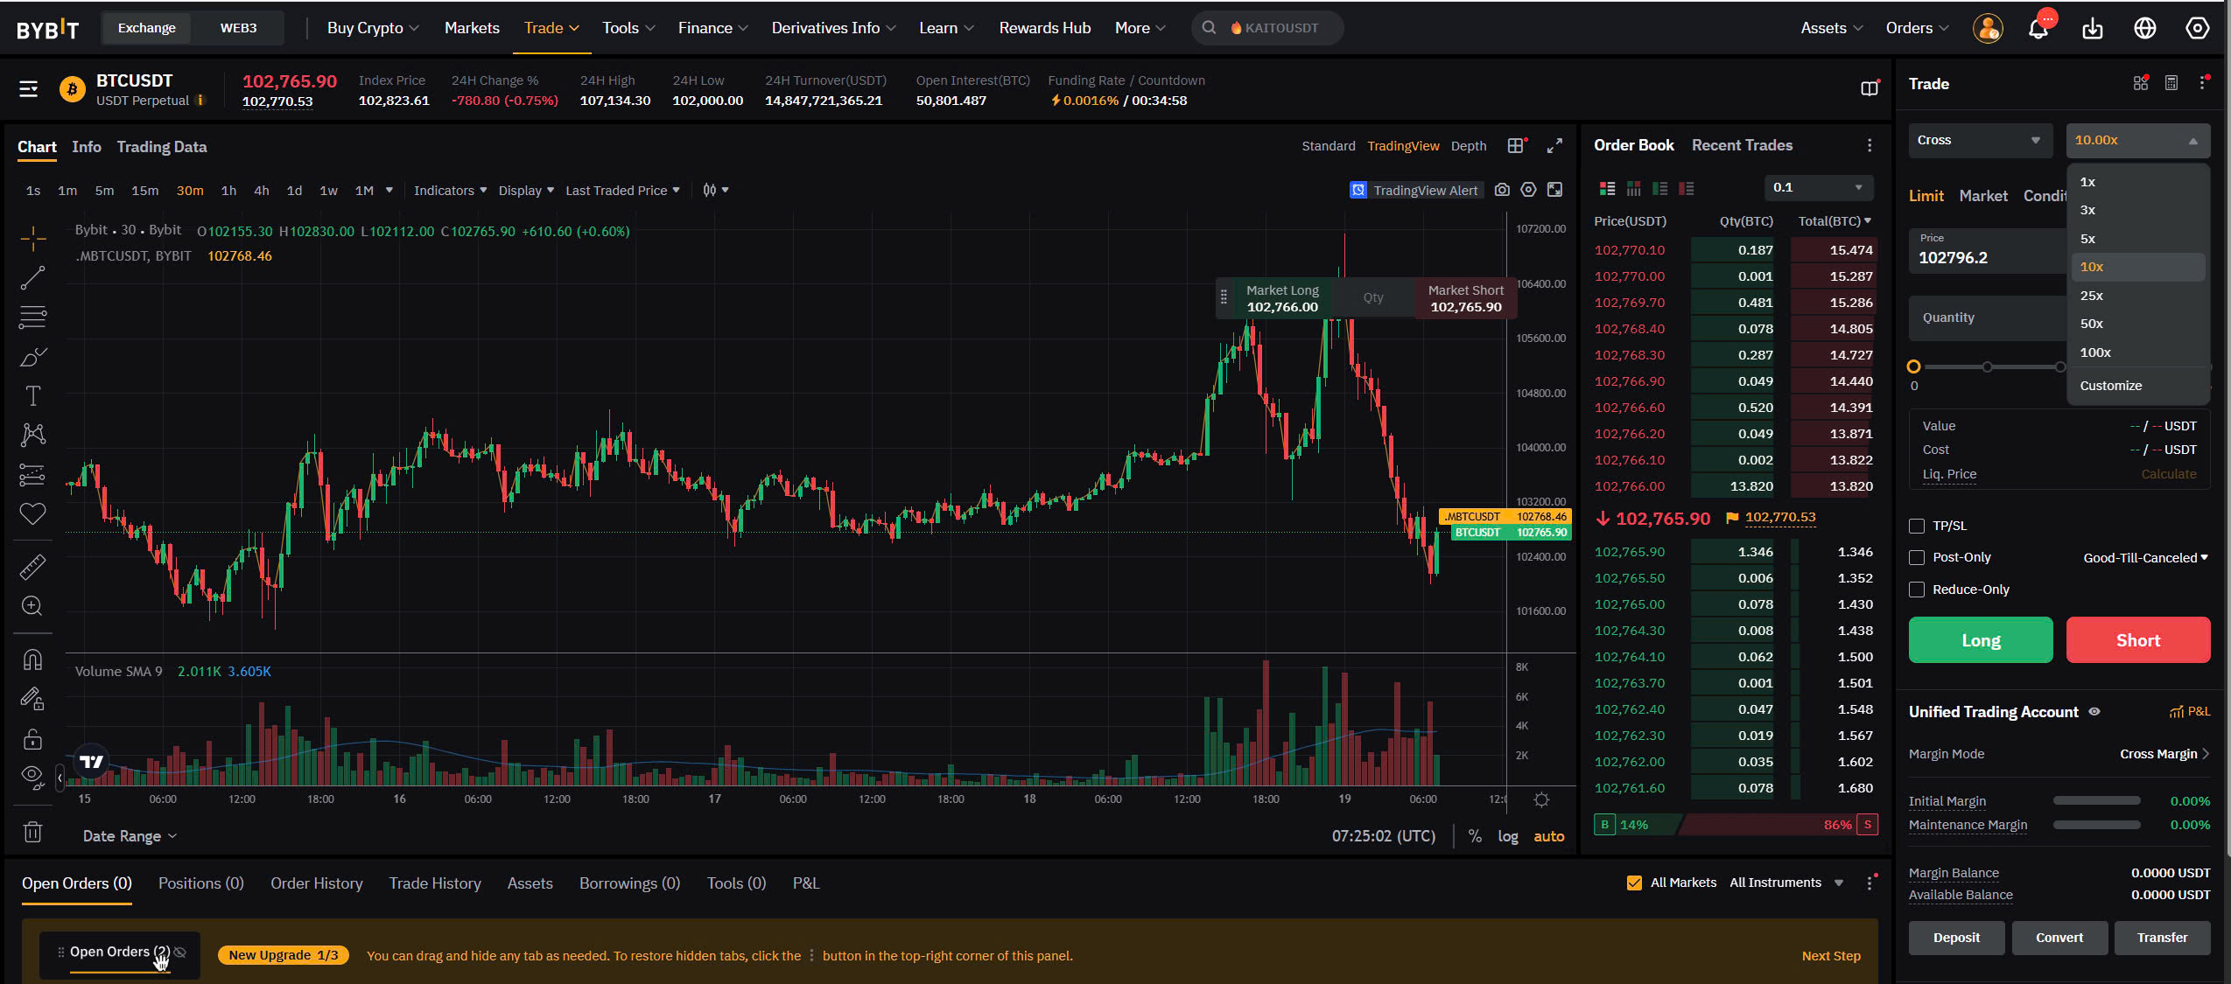This screenshot has height=984, width=2231.
Task: Open the notifications bell
Action: 2038,29
